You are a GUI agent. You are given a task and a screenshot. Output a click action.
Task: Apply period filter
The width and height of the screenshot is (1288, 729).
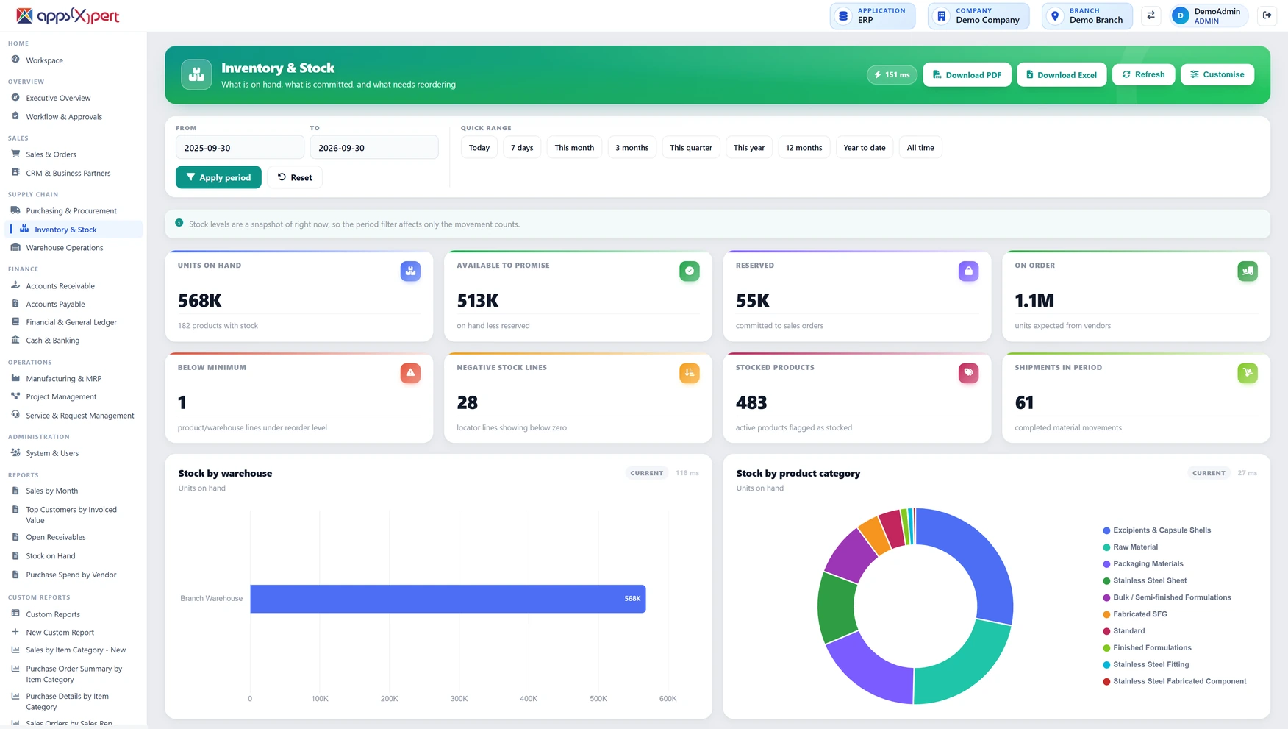coord(218,177)
